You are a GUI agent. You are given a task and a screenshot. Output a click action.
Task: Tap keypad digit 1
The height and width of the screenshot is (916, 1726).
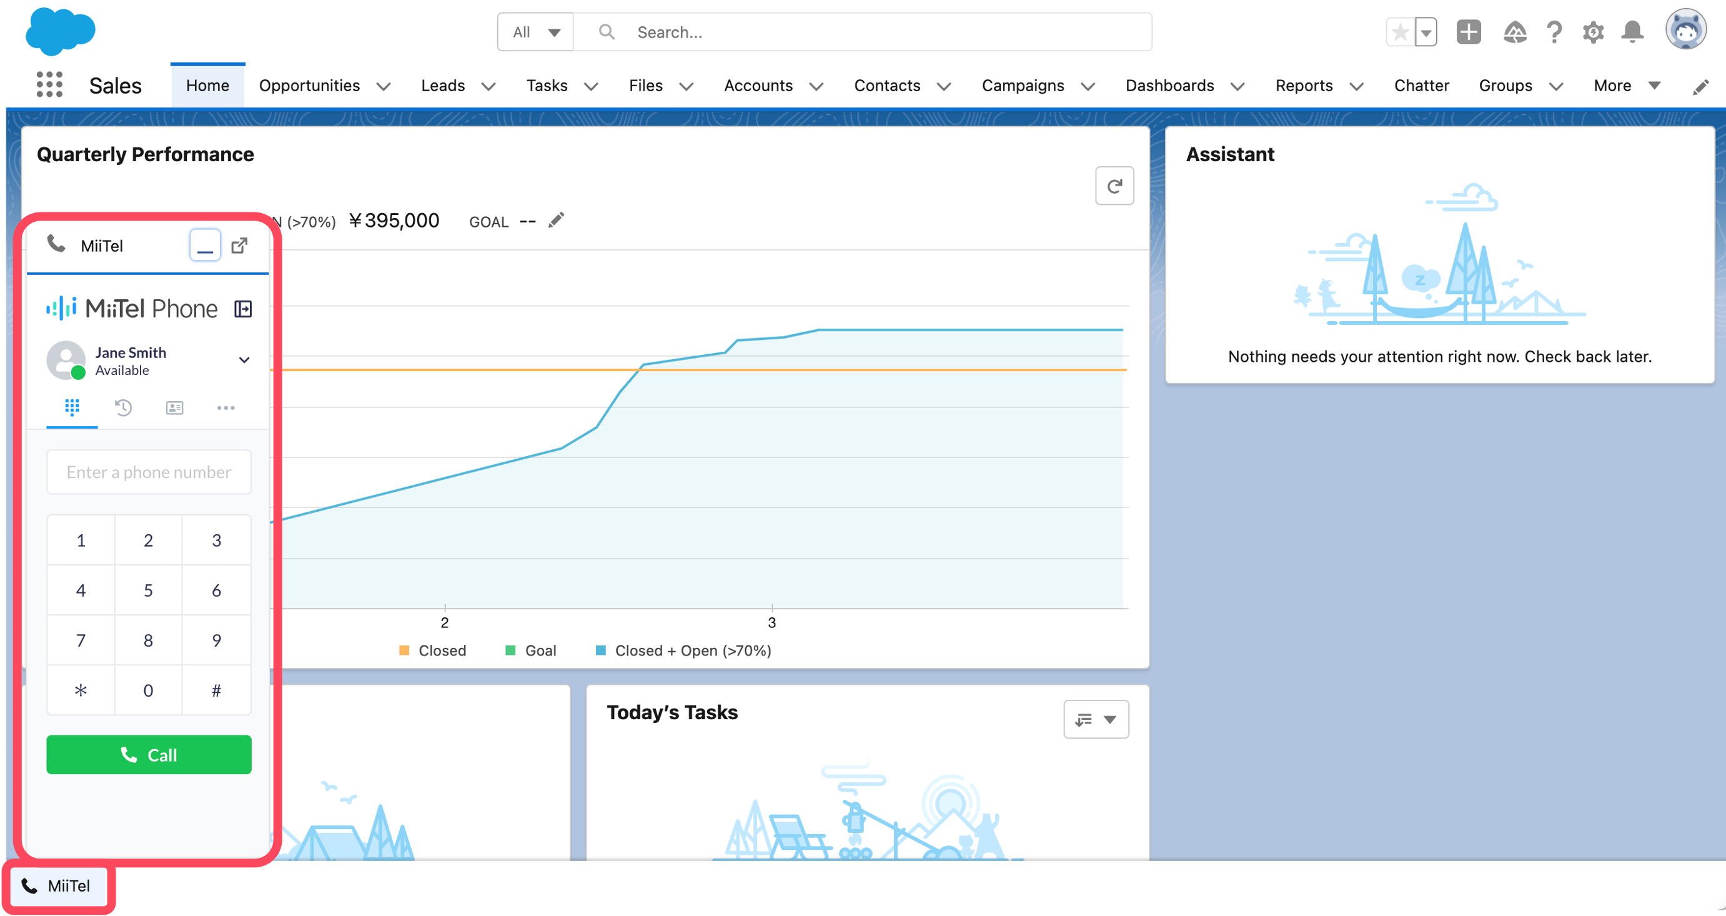[81, 540]
